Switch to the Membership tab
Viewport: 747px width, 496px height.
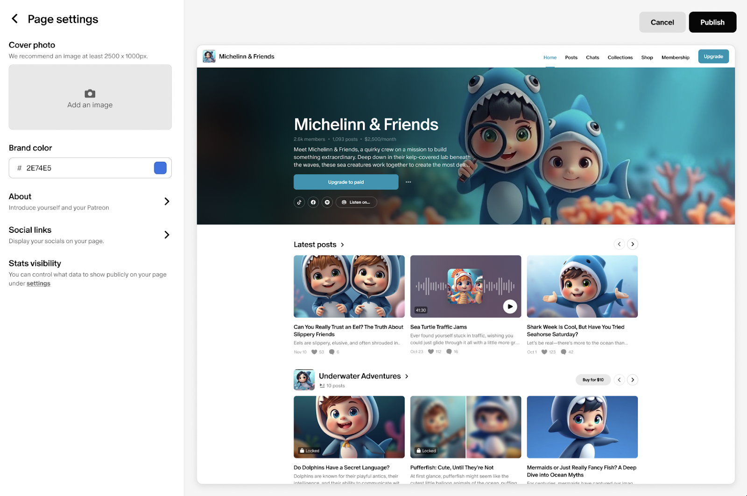pos(675,57)
